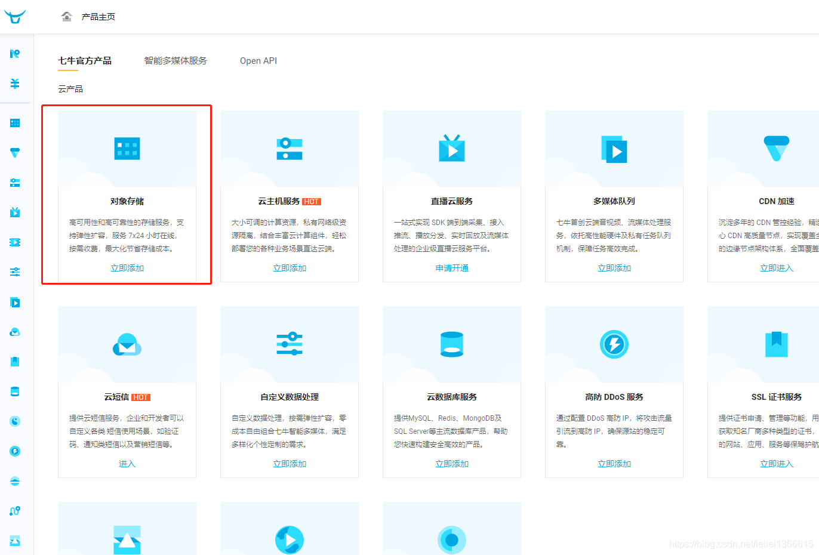
Task: Switch to the 智能多媒体服务 tab
Action: coord(176,61)
